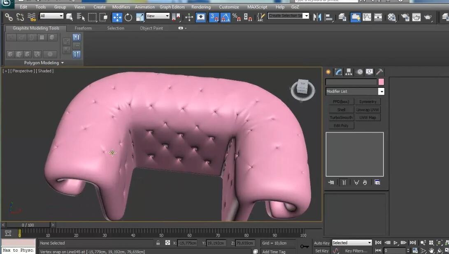Open the Rendering menu
Image resolution: width=449 pixels, height=254 pixels.
tap(201, 7)
